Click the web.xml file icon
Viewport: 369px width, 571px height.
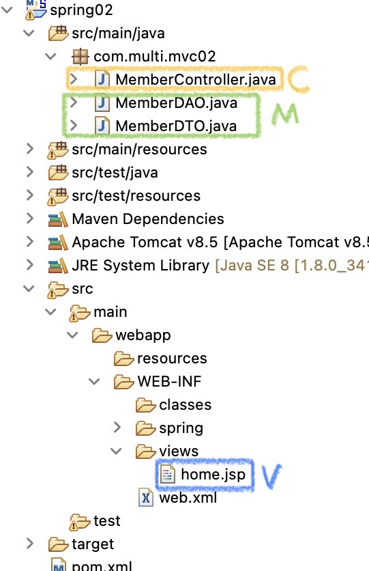146,498
